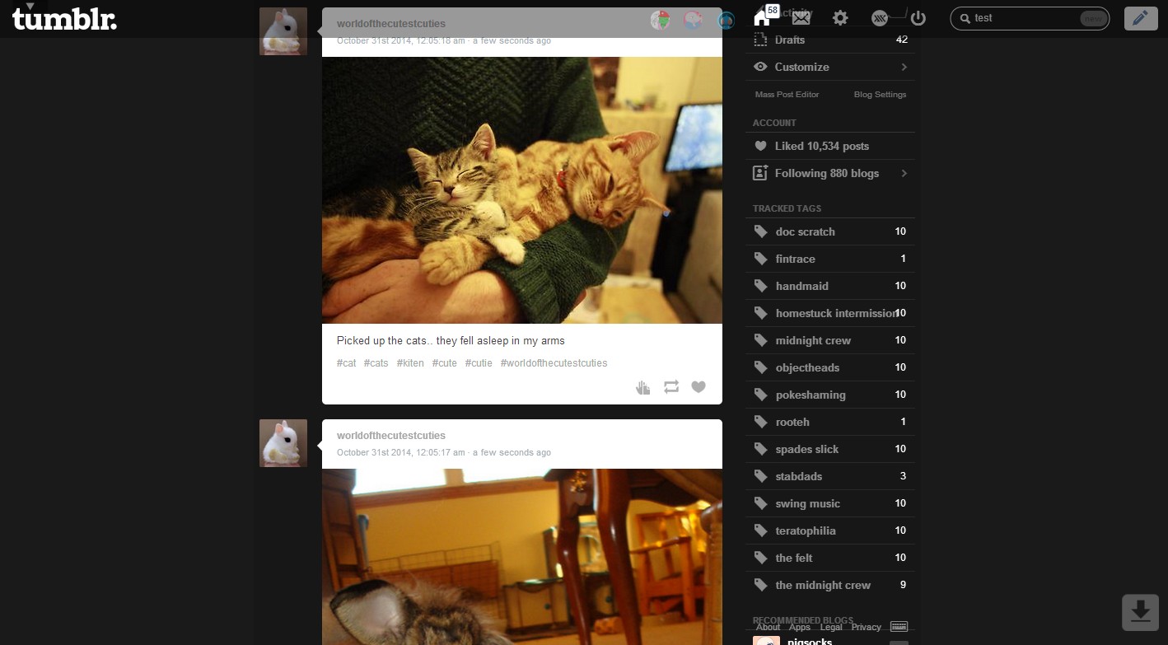Click the eye icon next to Customize
Screen dimensions: 1168x645
[760, 67]
